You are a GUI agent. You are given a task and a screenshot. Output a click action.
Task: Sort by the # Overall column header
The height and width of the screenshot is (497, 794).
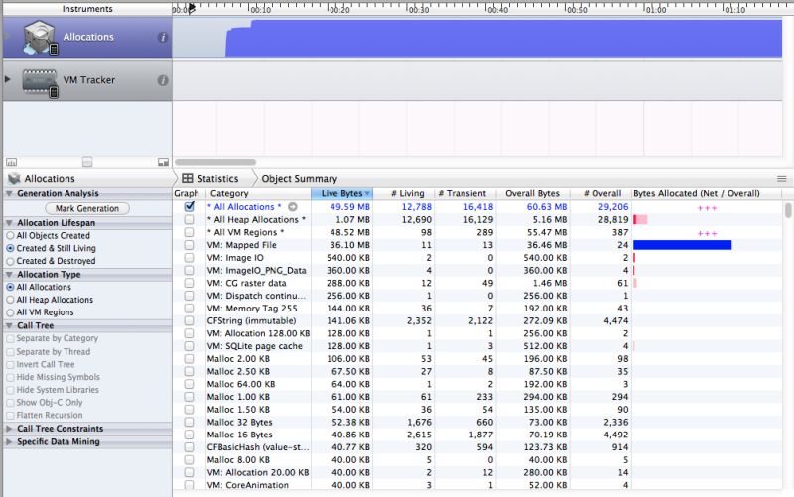click(x=602, y=193)
